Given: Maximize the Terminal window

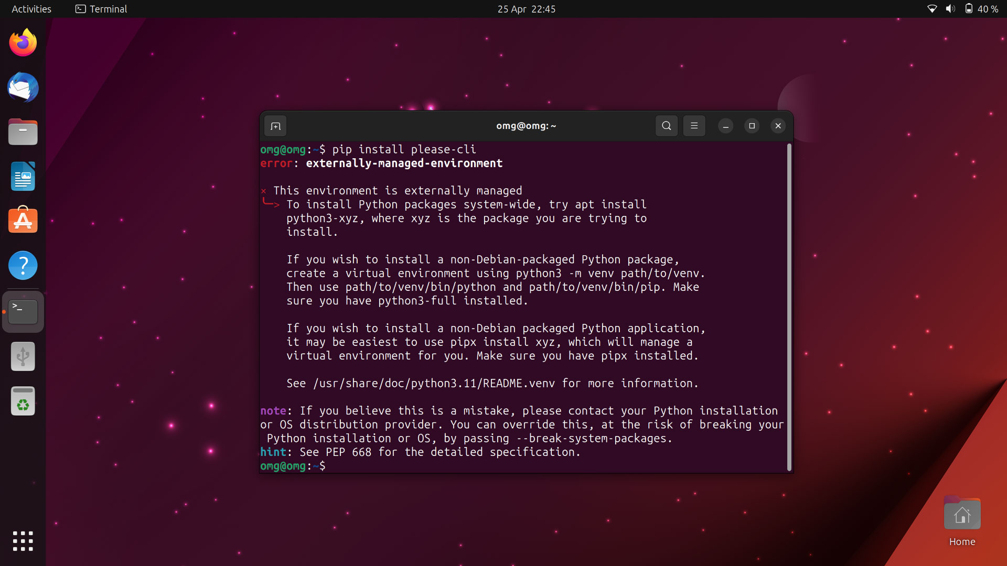Looking at the screenshot, I should click(752, 126).
